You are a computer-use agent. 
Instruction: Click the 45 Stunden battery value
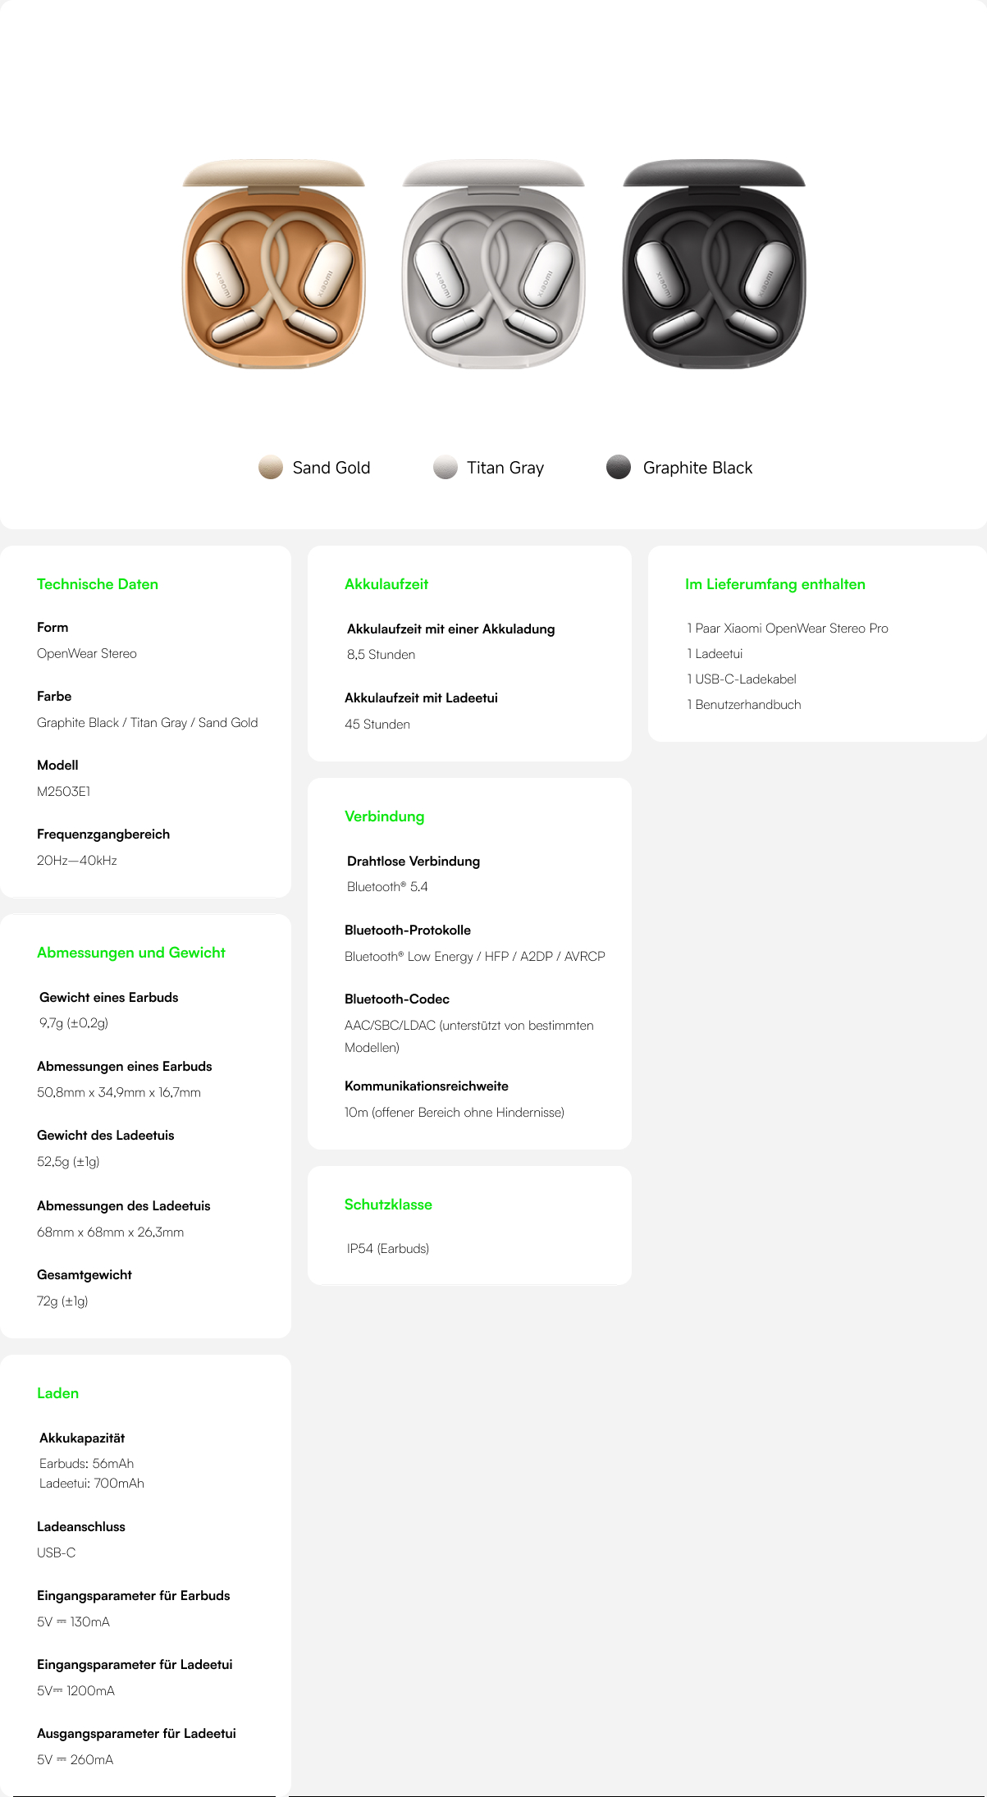[377, 724]
